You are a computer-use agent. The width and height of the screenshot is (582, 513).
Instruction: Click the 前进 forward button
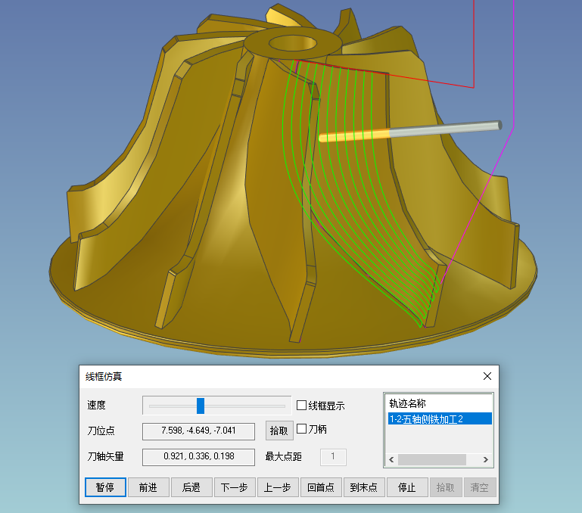click(148, 487)
